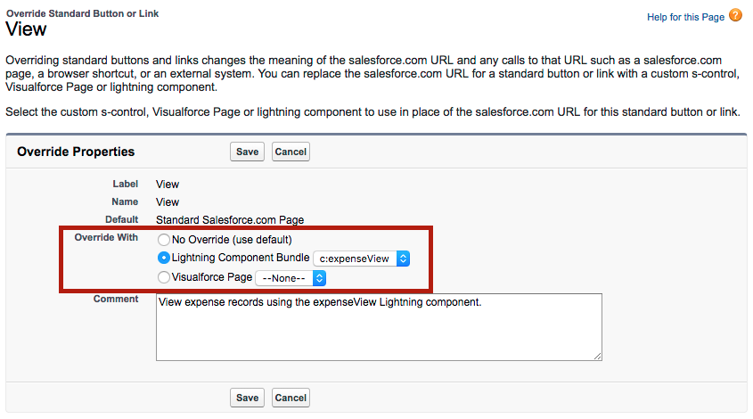
Task: Click the "Visualforce Page" label text
Action: [x=212, y=278]
